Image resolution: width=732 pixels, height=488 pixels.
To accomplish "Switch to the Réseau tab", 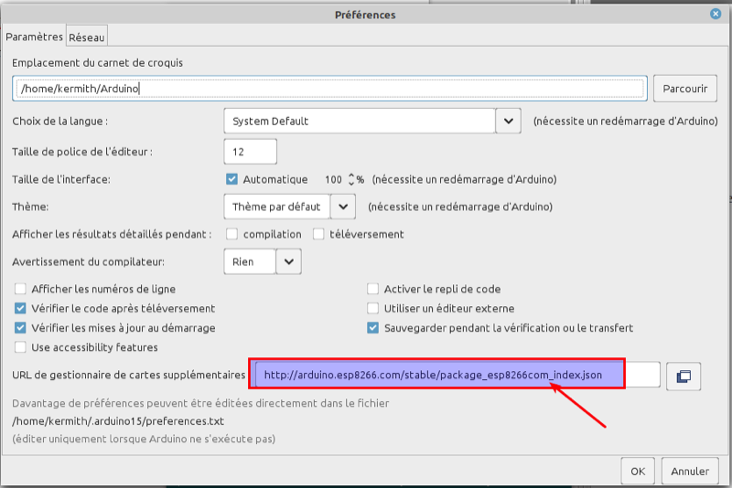I will coord(87,37).
